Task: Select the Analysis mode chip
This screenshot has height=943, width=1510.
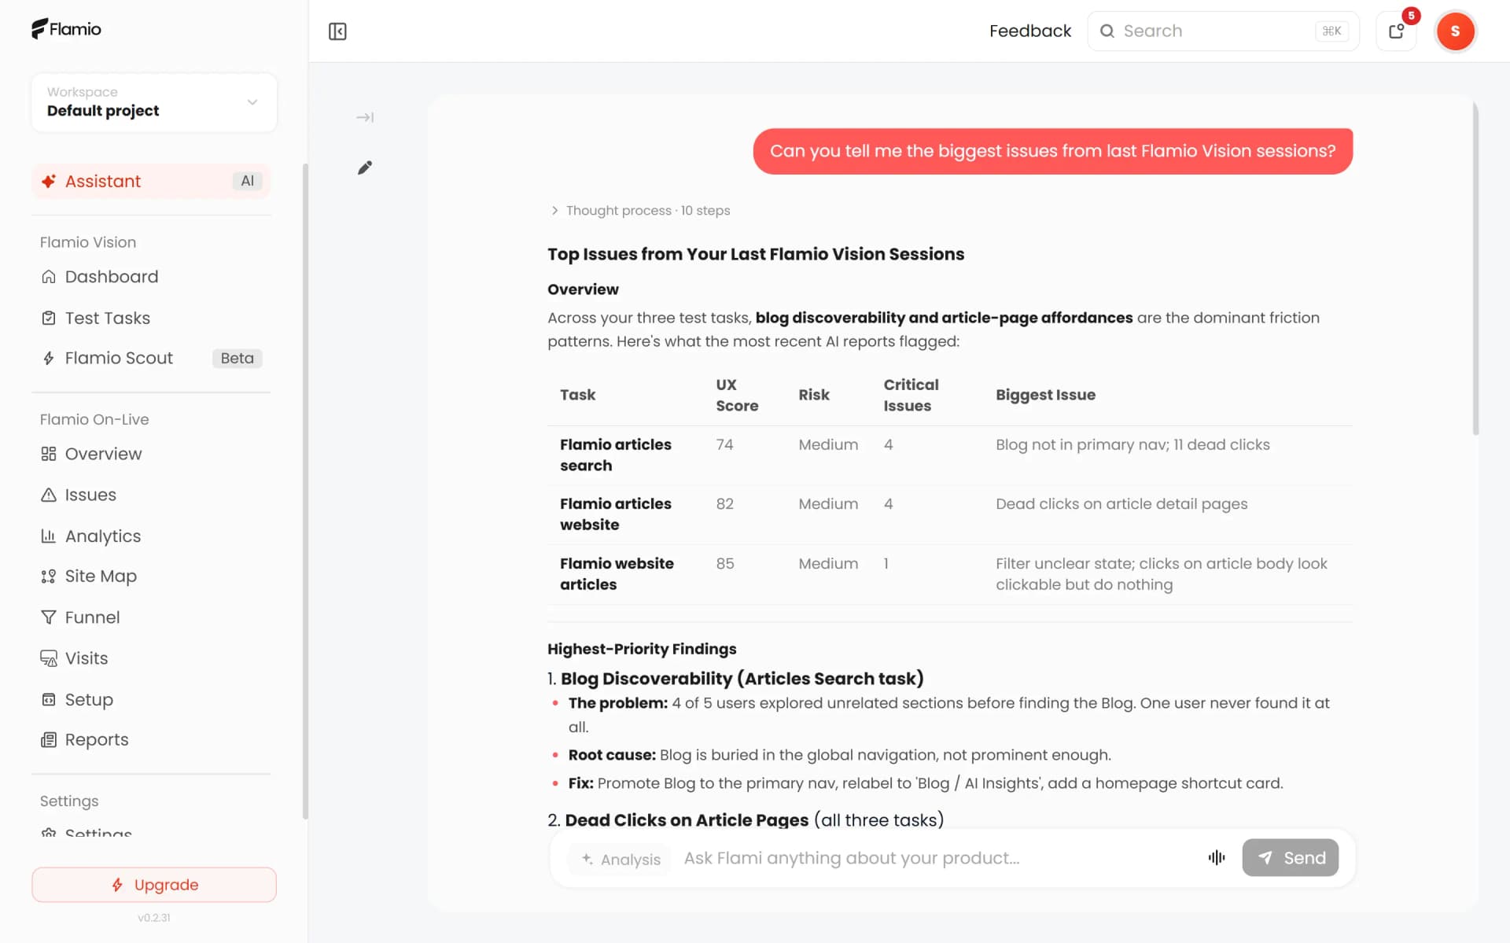Action: coord(621,859)
